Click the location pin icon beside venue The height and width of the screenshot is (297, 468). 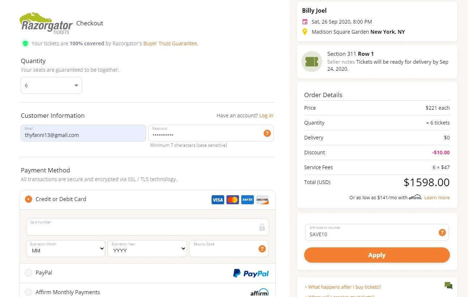pos(305,32)
